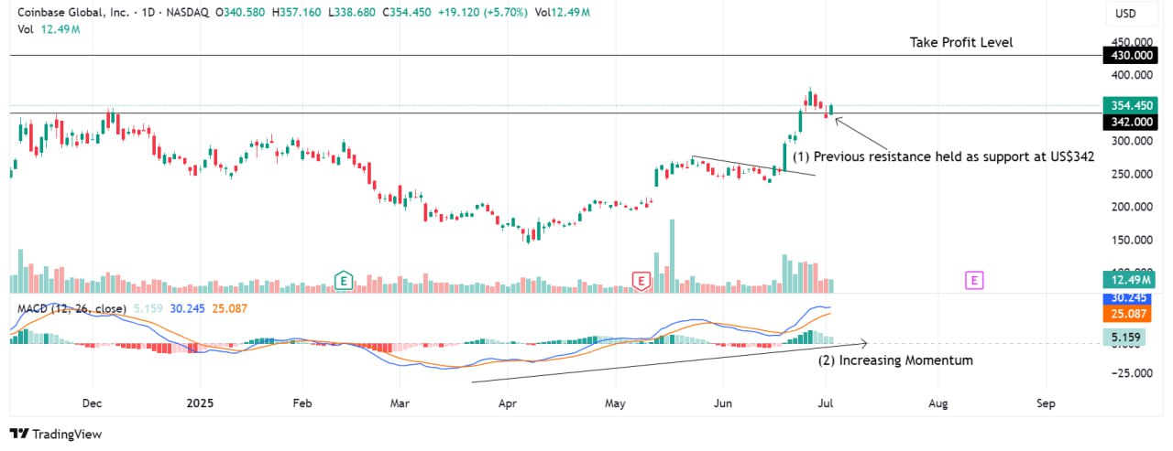The image size is (1173, 451).
Task: Click the purple upcoming earnings E marker
Action: [974, 280]
